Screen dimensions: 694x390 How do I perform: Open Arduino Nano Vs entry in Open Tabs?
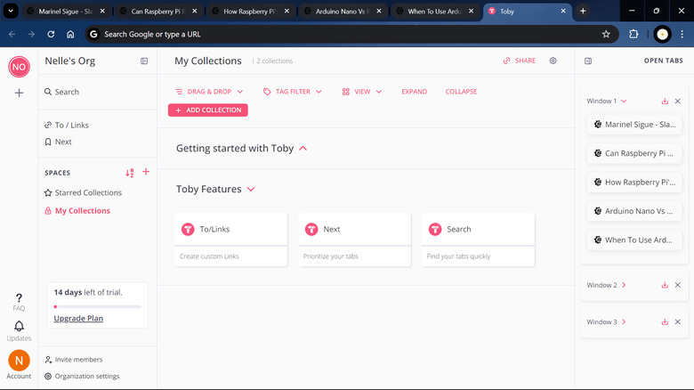[634, 211]
